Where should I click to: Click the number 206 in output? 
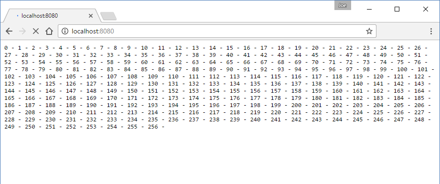click(x=419, y=105)
